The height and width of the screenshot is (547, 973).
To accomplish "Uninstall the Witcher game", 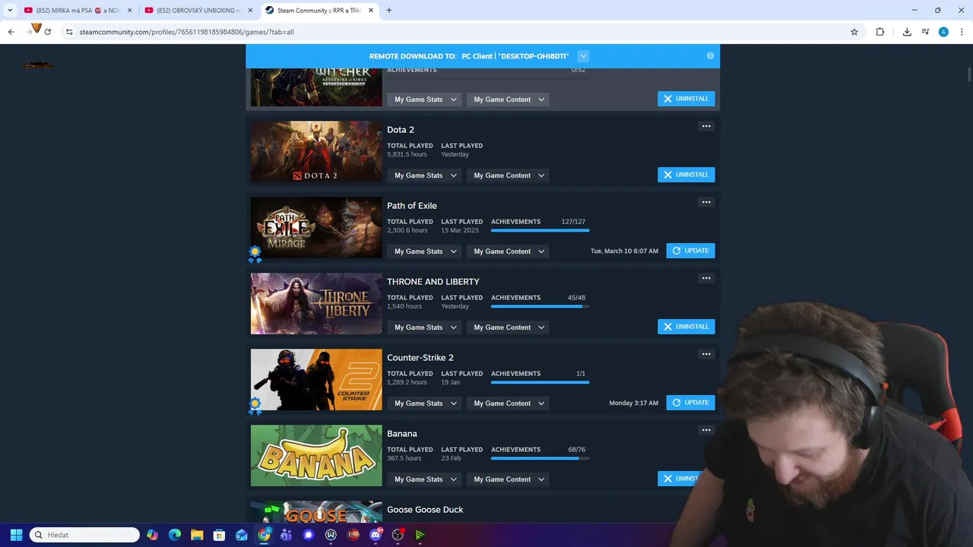I will [x=686, y=99].
